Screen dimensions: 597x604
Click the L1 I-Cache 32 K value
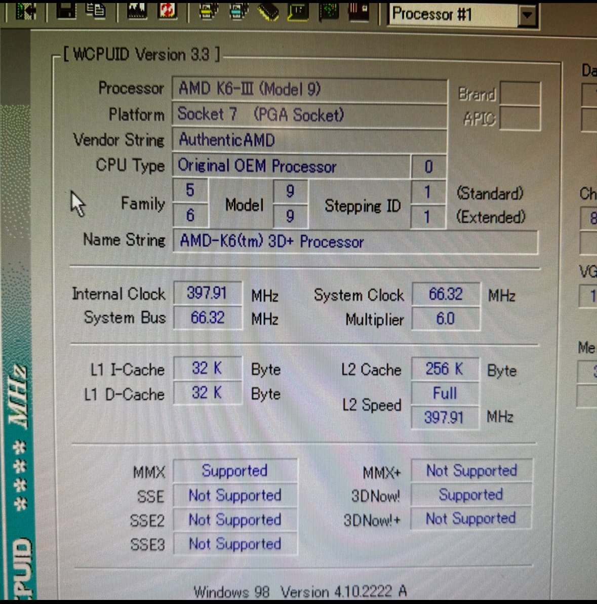coord(207,368)
